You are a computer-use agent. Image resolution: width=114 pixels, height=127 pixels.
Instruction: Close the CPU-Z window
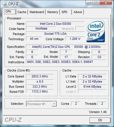106,3
